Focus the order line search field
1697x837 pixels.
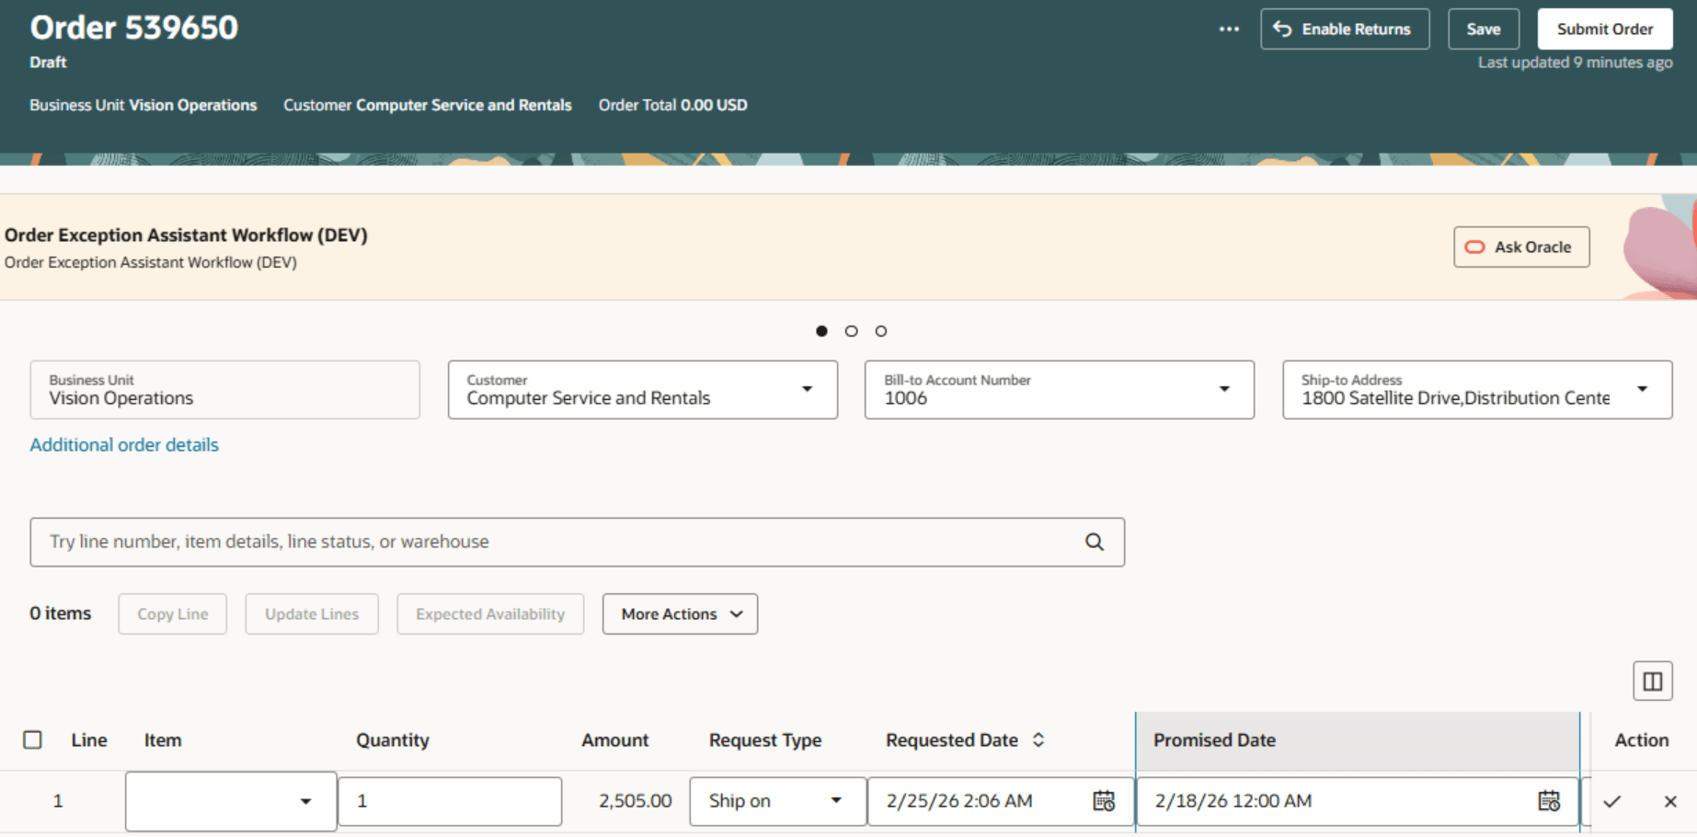(x=577, y=542)
